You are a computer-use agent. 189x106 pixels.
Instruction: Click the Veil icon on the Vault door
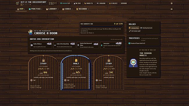tap(65, 80)
